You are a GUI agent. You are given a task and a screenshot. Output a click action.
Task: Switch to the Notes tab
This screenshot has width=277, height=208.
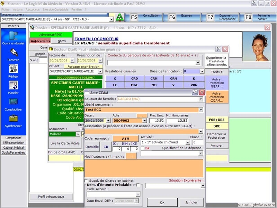[x=62, y=41]
